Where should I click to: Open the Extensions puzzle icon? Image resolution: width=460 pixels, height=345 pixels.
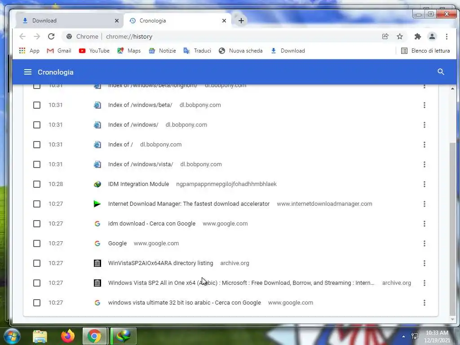pyautogui.click(x=417, y=36)
